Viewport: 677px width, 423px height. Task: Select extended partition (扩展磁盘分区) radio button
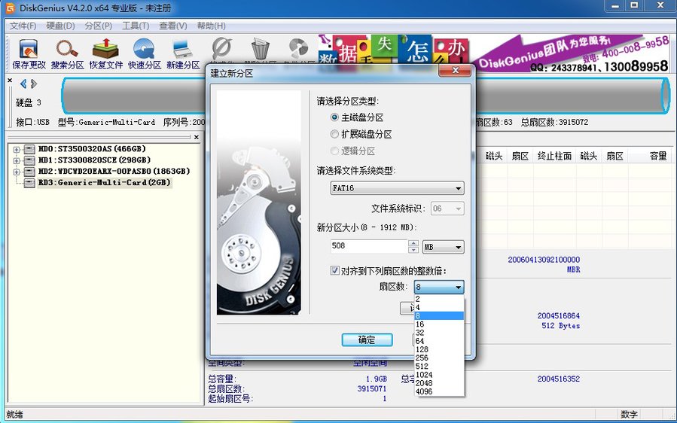pyautogui.click(x=335, y=135)
